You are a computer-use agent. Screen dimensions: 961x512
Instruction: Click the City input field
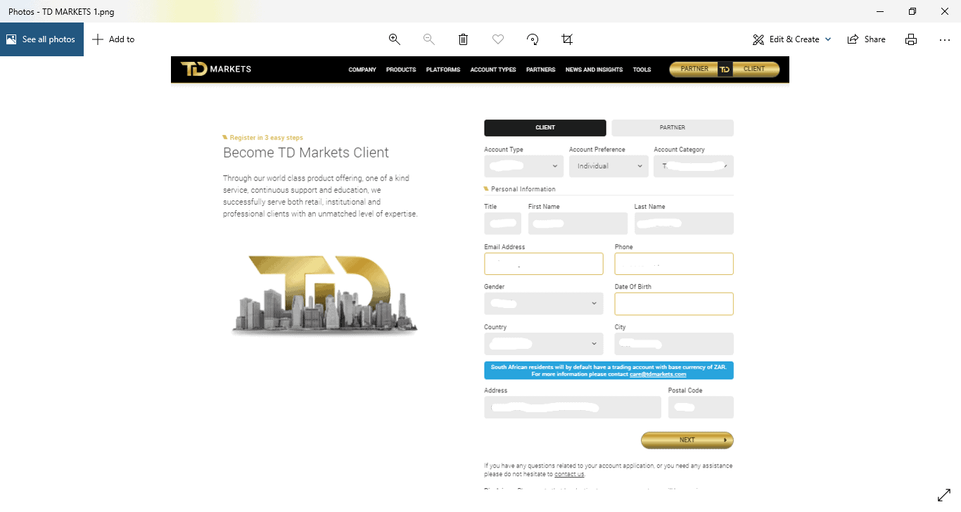tap(674, 344)
